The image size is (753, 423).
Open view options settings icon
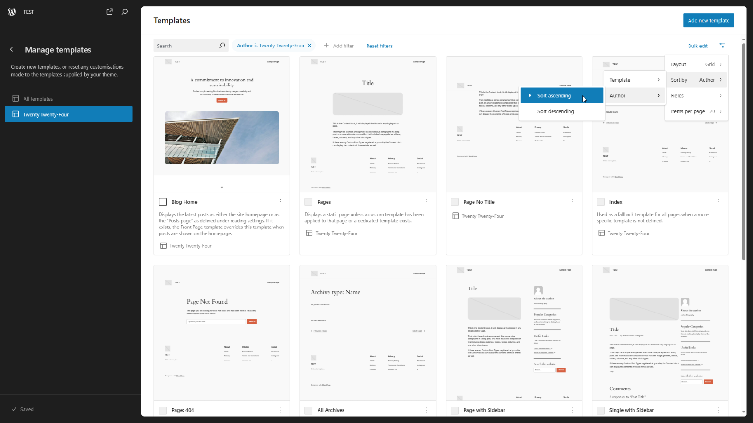(x=722, y=46)
